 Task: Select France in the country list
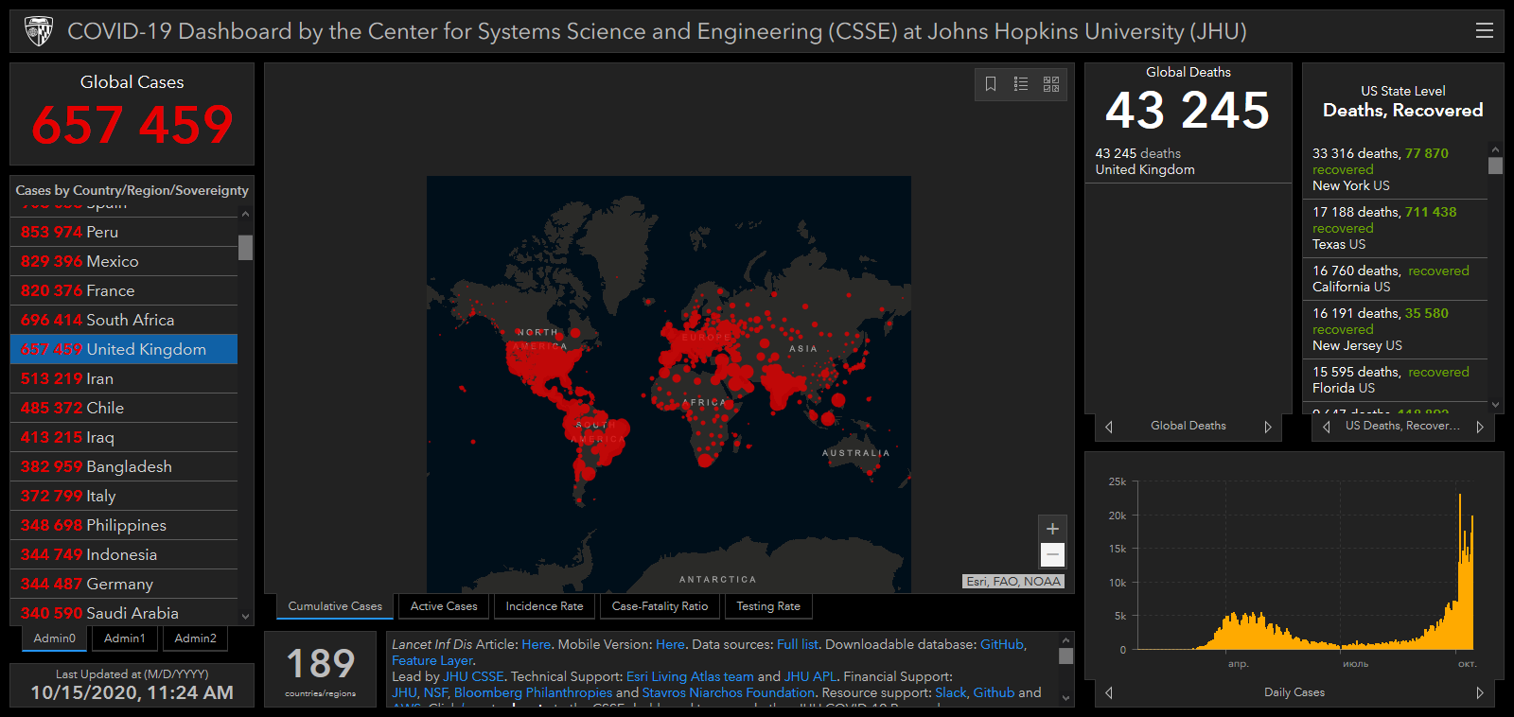click(124, 290)
